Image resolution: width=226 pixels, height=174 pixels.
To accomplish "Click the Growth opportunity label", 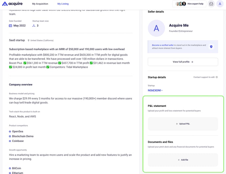I will (18, 150).
